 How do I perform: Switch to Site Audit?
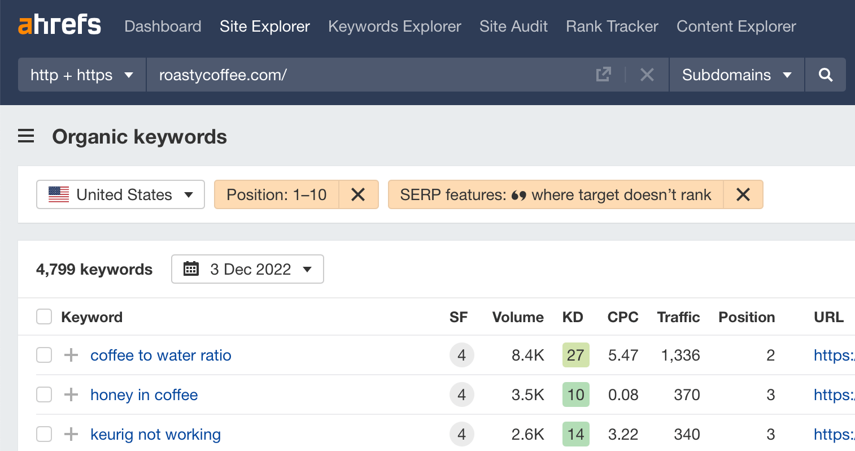pyautogui.click(x=513, y=26)
